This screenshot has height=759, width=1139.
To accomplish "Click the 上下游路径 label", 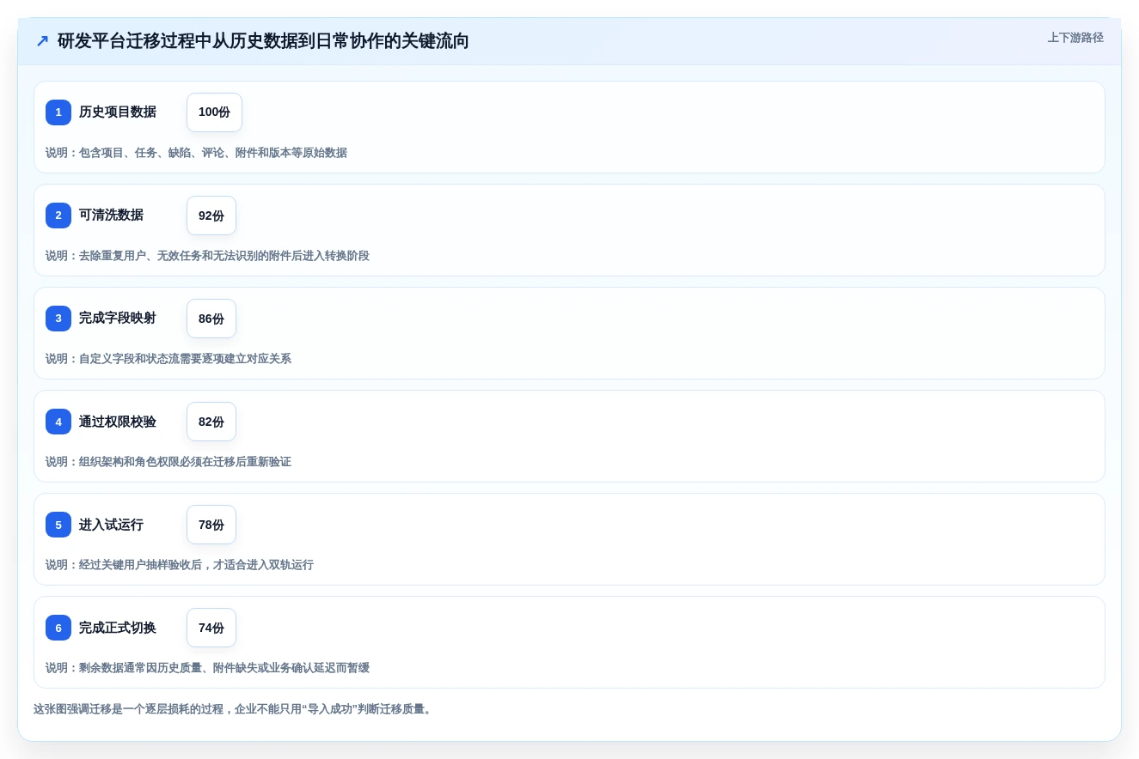I will (1075, 38).
